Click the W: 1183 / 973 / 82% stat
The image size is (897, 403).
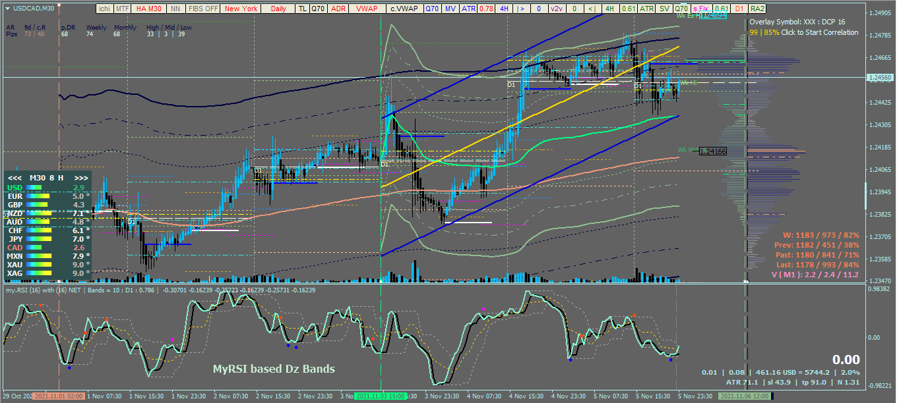click(820, 235)
